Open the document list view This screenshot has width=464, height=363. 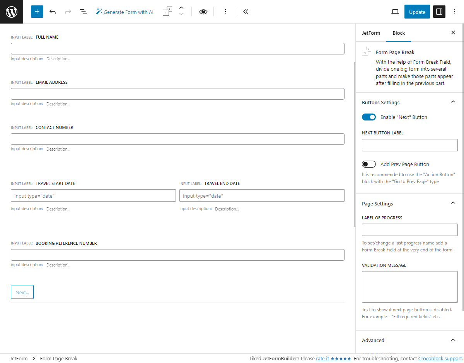84,12
